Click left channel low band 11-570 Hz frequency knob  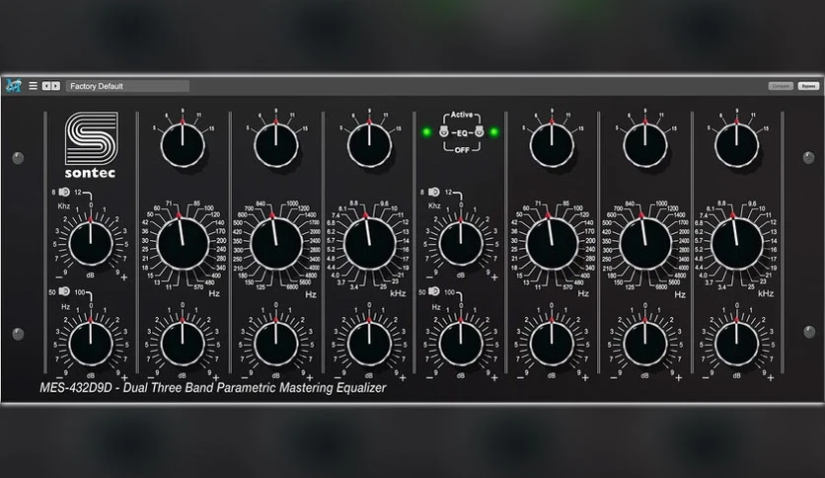183,244
